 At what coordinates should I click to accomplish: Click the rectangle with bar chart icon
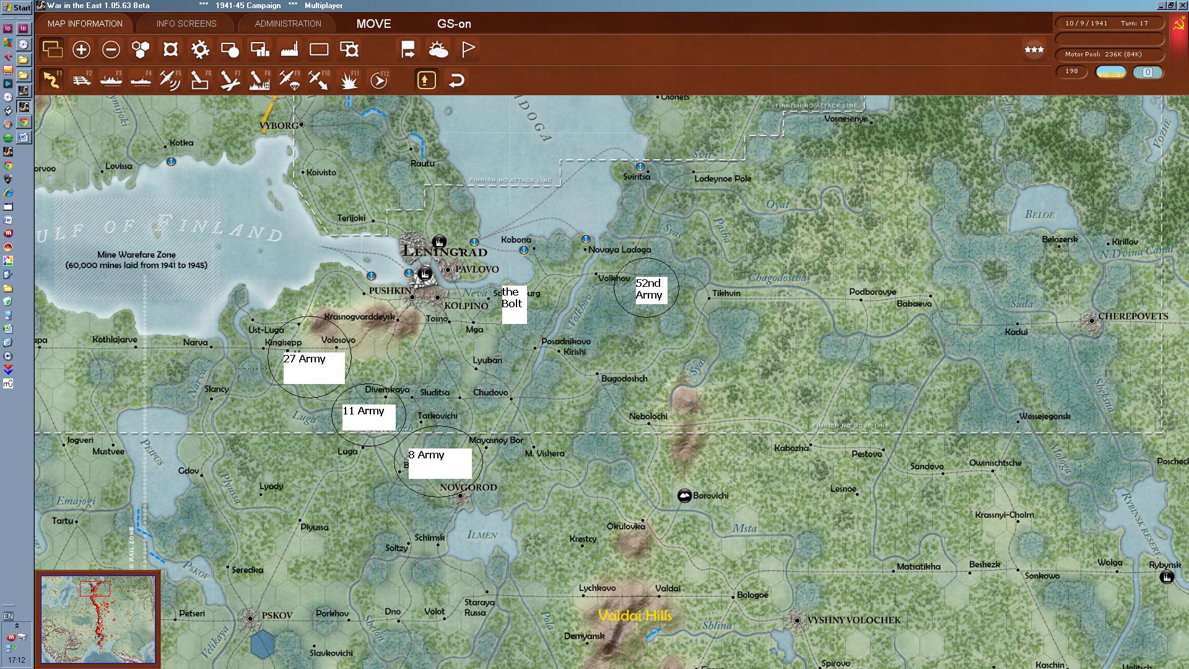coord(259,50)
